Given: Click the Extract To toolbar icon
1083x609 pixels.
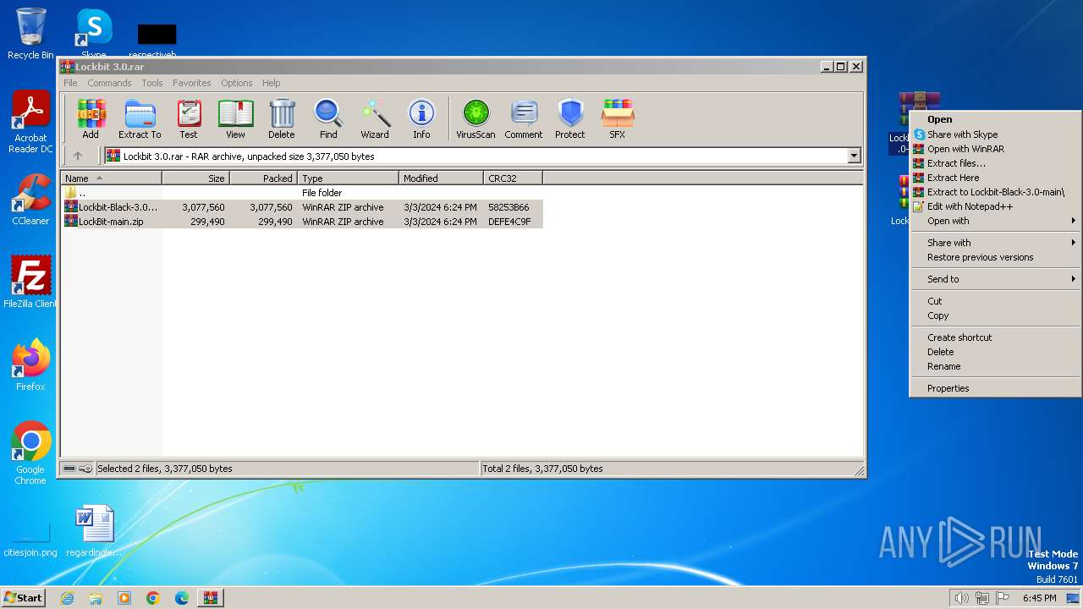Looking at the screenshot, I should tap(140, 118).
